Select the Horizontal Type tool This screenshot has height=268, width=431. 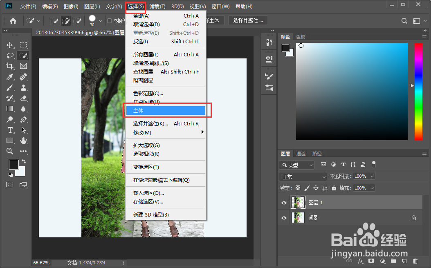click(x=10, y=130)
